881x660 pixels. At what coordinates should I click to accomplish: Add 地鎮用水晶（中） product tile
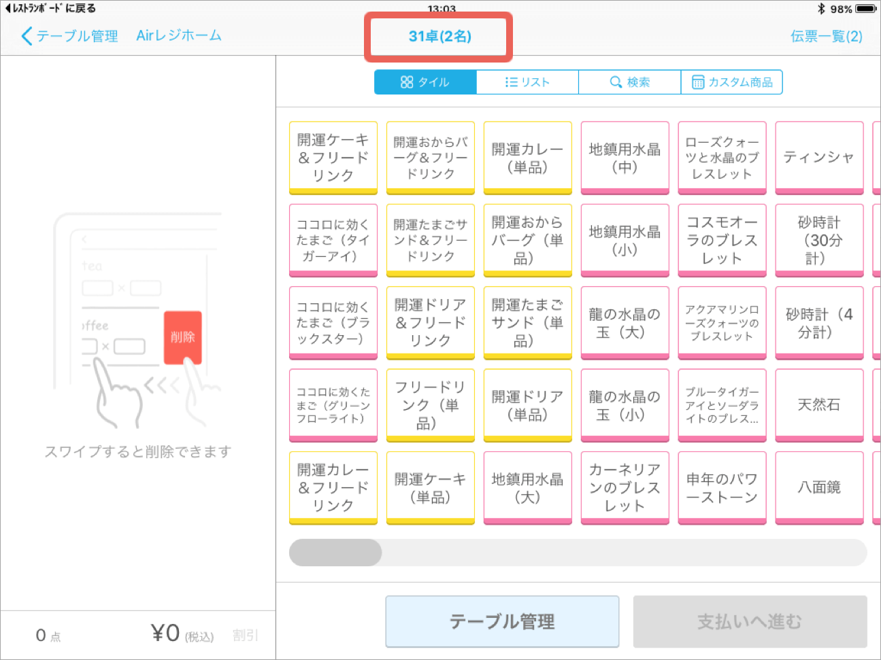[625, 158]
